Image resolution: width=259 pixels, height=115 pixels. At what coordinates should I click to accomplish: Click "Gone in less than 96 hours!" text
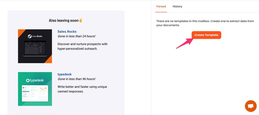tap(76, 79)
